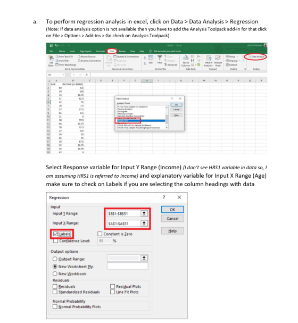Click the Undo arrow in Excel's title bar
This screenshot has width=298, height=323.
(x=56, y=46)
